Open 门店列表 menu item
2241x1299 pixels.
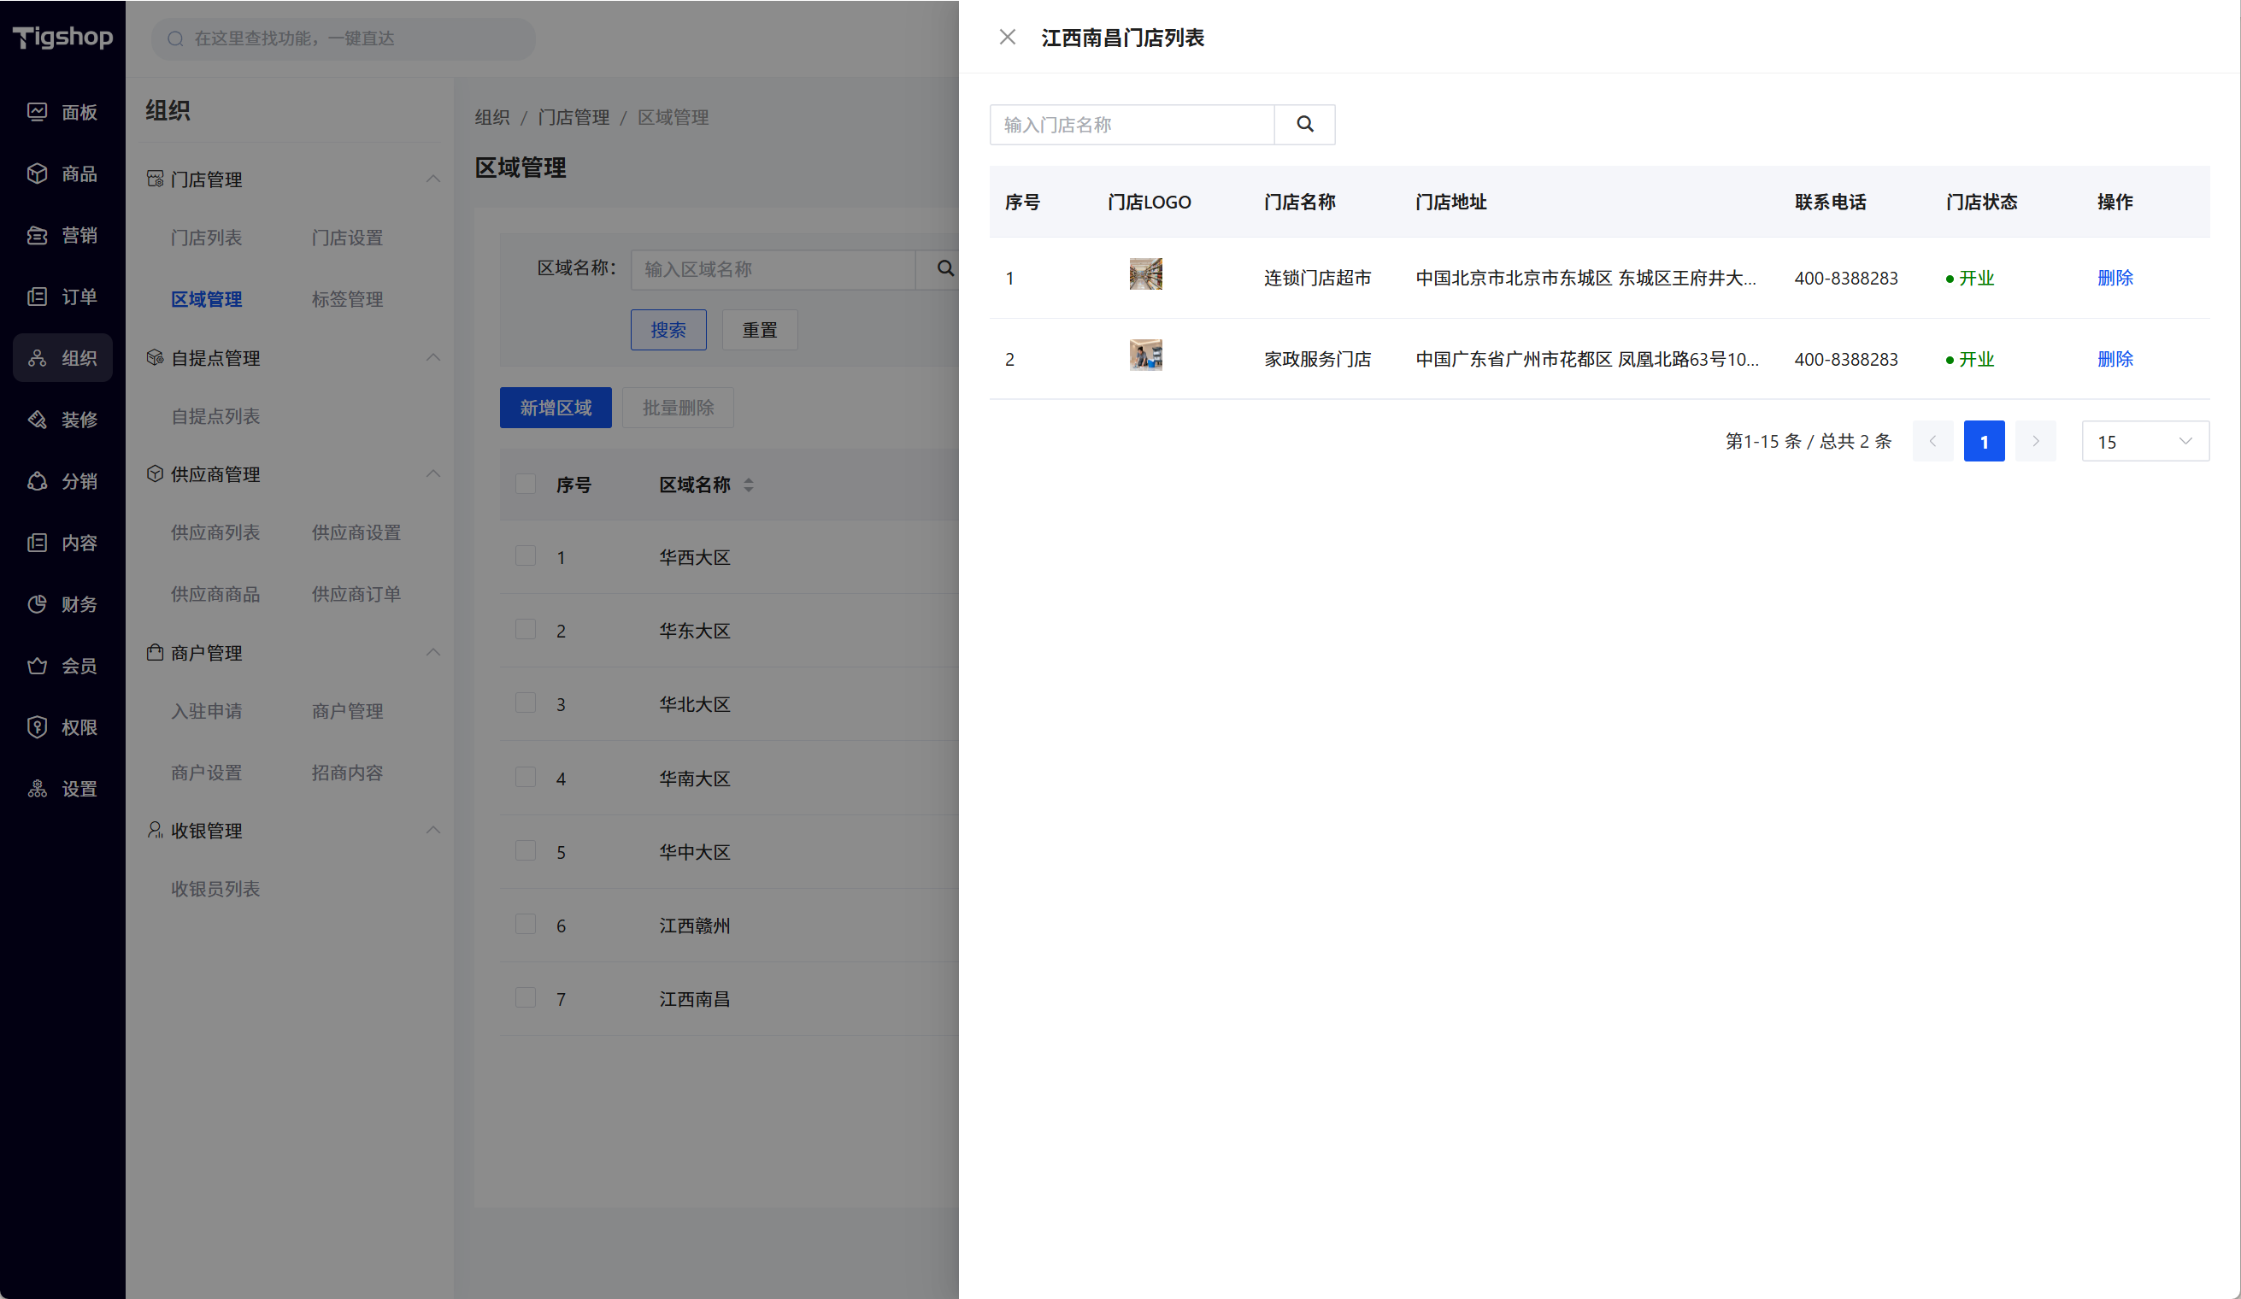[x=206, y=238]
